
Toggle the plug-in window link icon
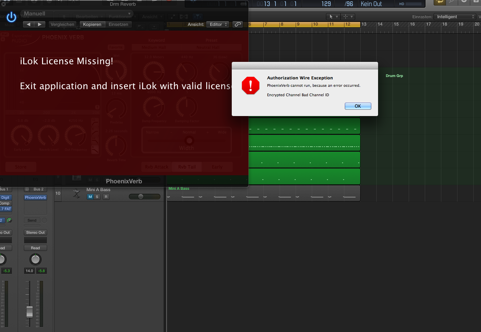[x=238, y=24]
